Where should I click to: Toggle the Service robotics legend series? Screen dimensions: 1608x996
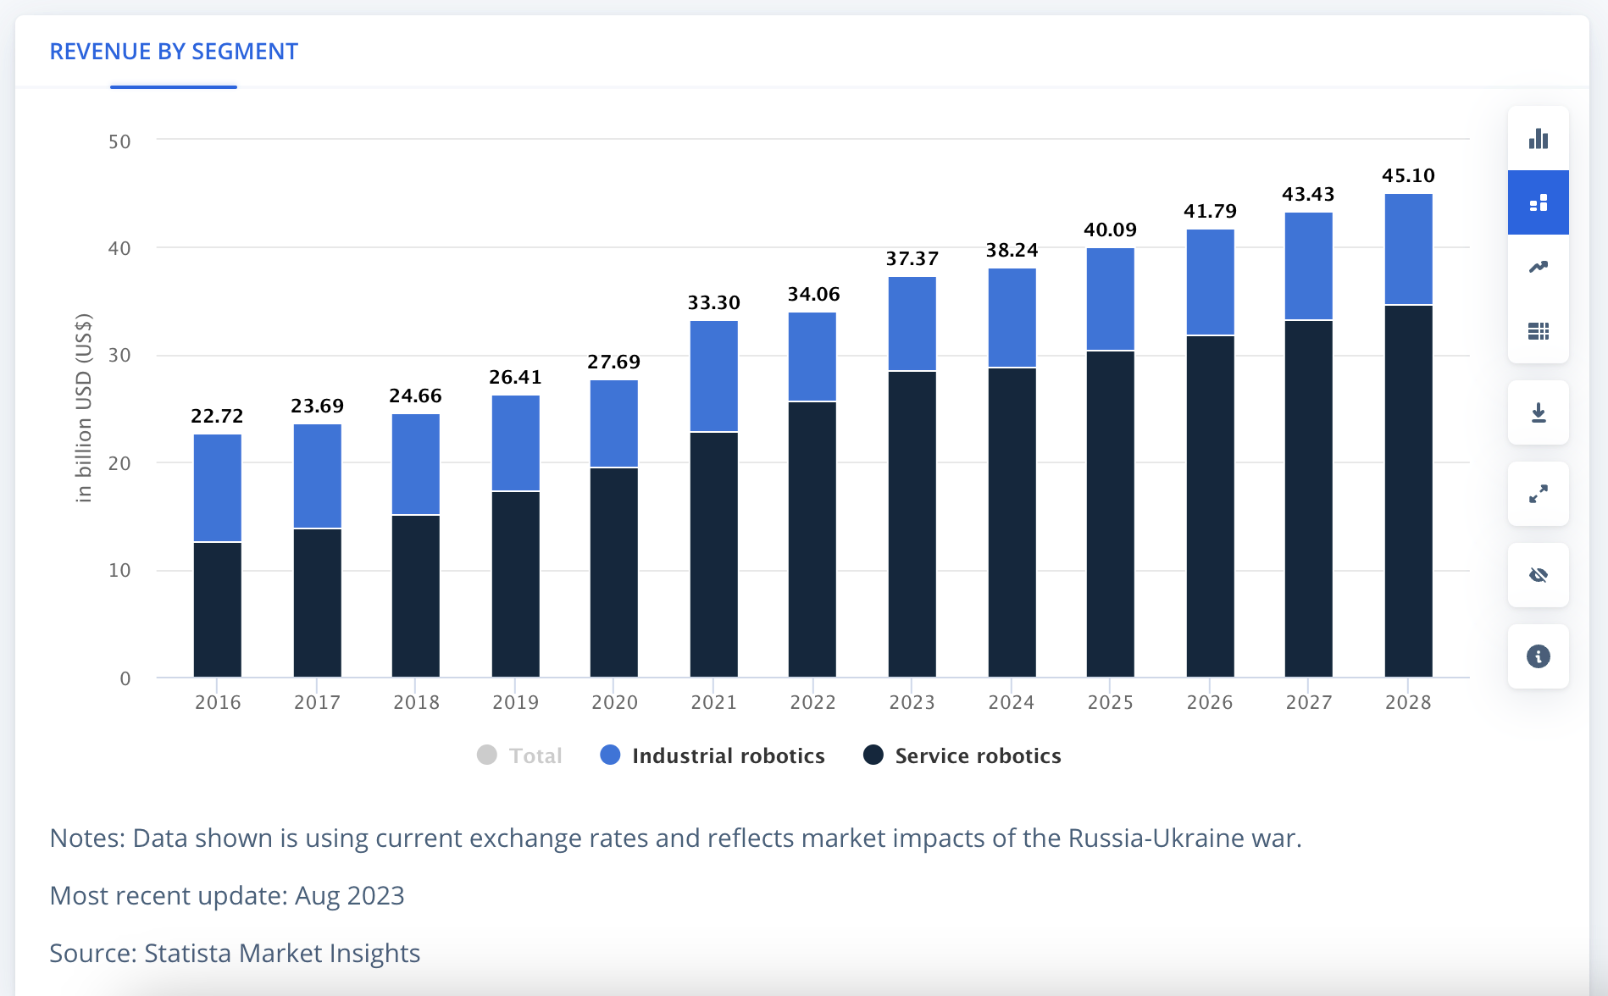[x=962, y=755]
